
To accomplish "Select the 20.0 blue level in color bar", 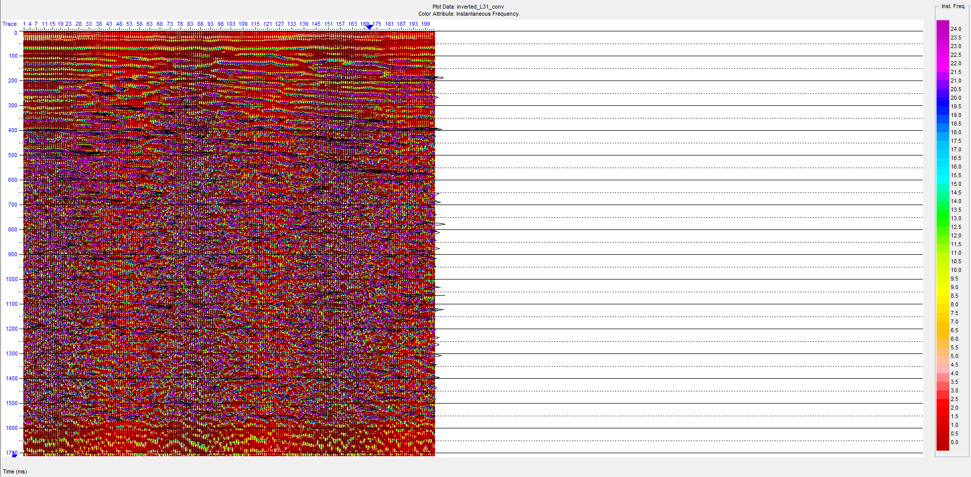I will pos(943,98).
